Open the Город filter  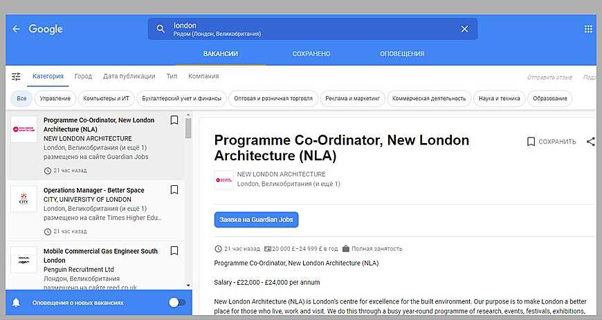(x=83, y=77)
